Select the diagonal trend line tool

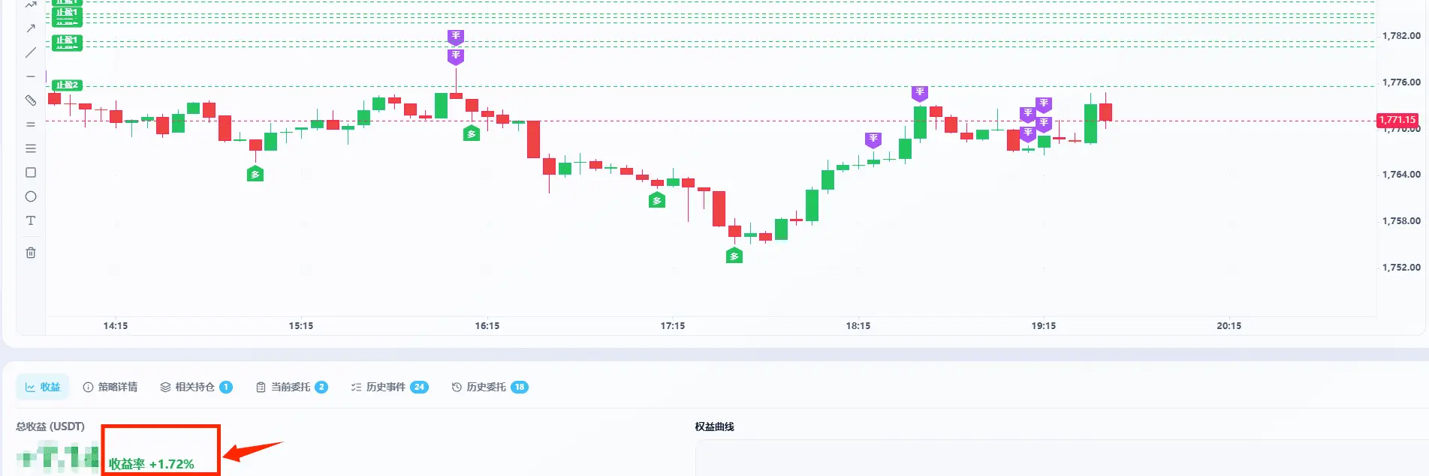(31, 52)
